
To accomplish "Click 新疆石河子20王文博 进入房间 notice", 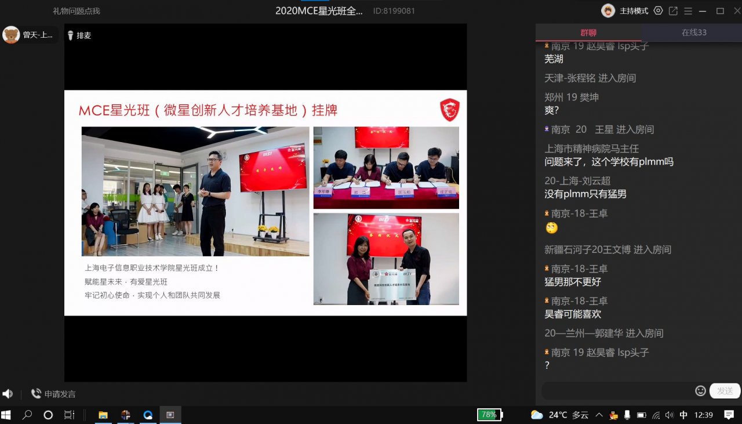I will [608, 249].
